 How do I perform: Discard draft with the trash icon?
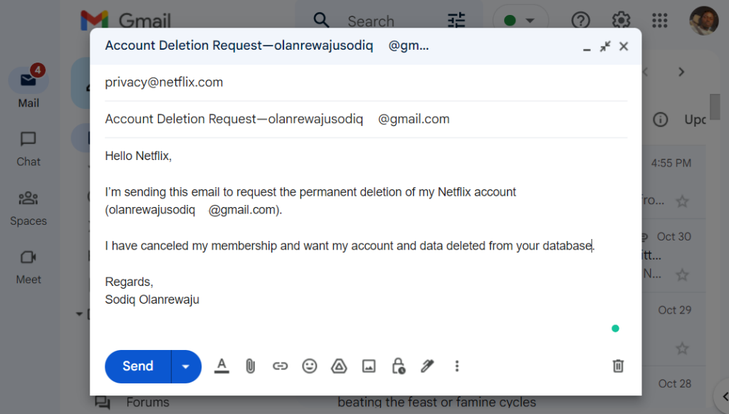tap(618, 366)
